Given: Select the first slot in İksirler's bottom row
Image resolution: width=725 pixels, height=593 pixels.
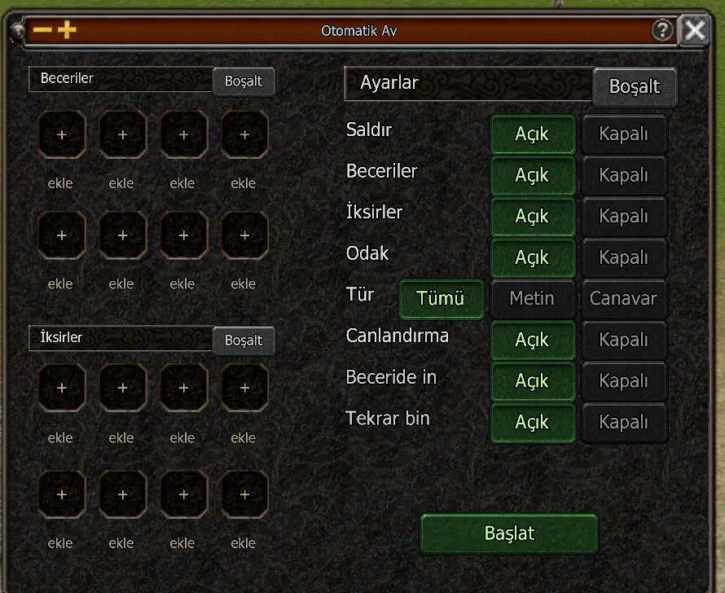Looking at the screenshot, I should click(61, 494).
